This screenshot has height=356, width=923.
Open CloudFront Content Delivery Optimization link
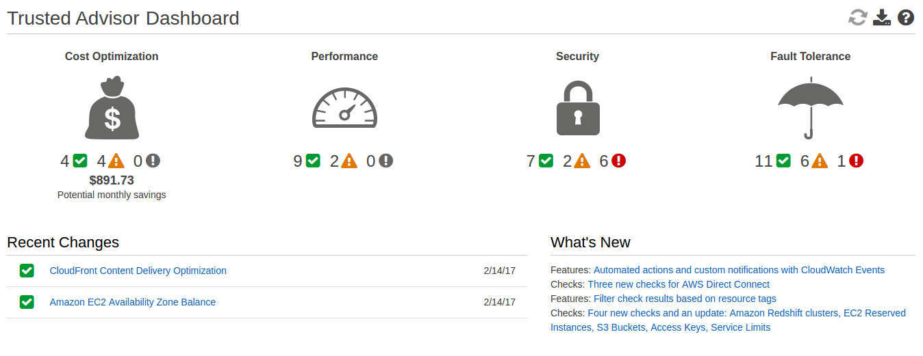[138, 271]
